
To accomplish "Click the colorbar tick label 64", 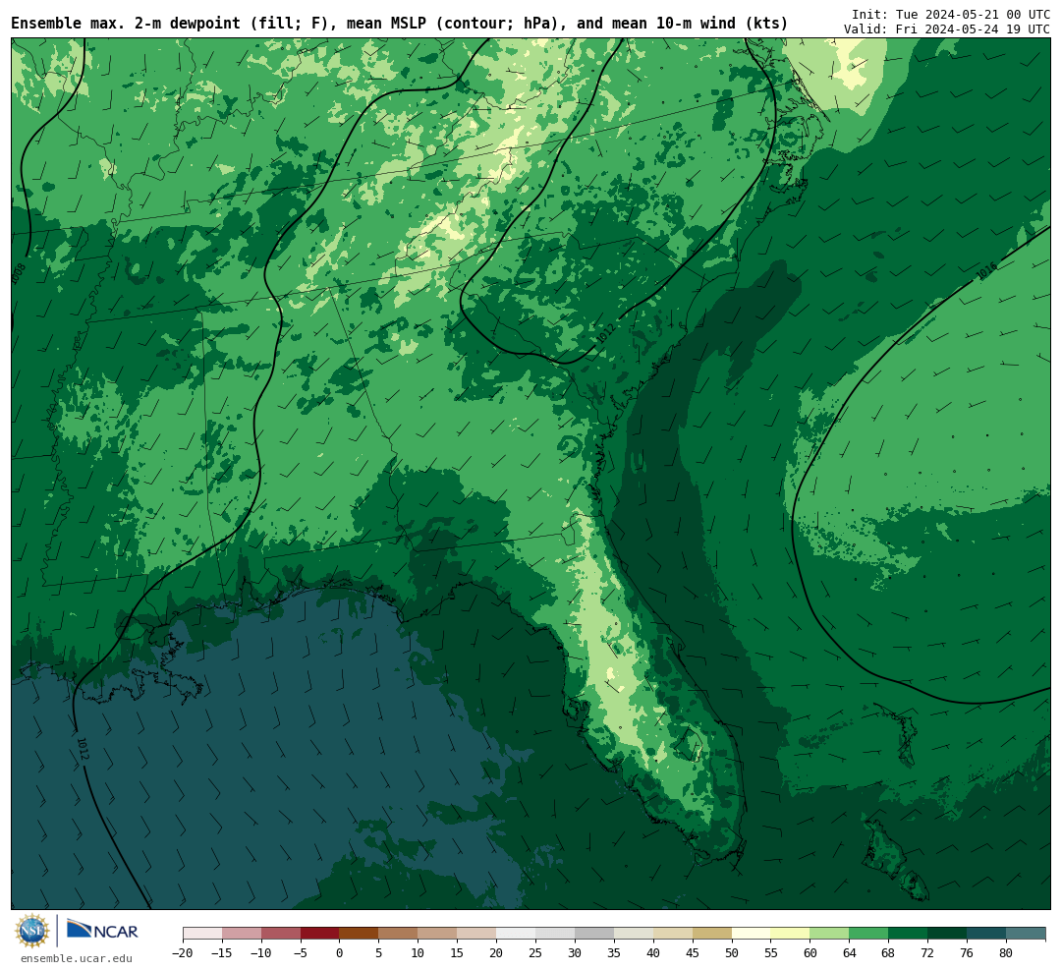I will [x=850, y=952].
